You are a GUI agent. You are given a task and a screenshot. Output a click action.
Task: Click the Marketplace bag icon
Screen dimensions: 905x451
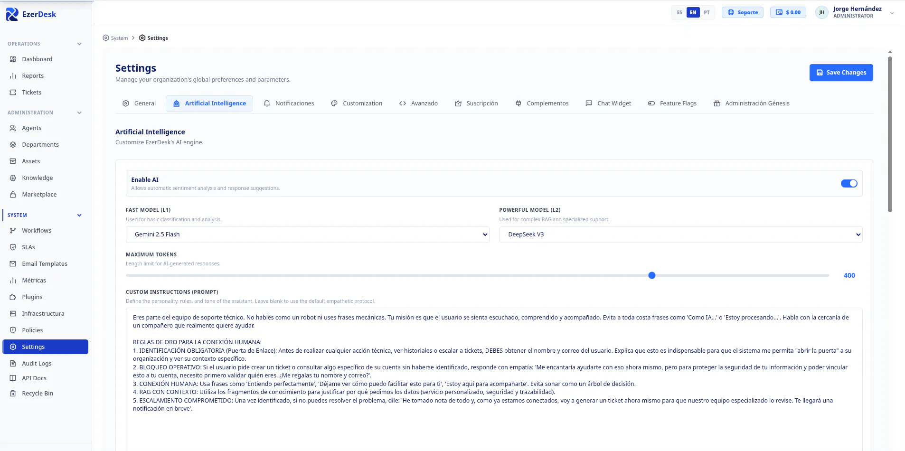tap(13, 195)
